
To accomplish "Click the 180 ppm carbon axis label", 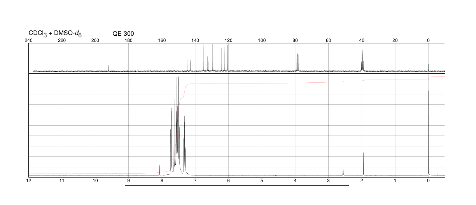I will tap(129, 40).
